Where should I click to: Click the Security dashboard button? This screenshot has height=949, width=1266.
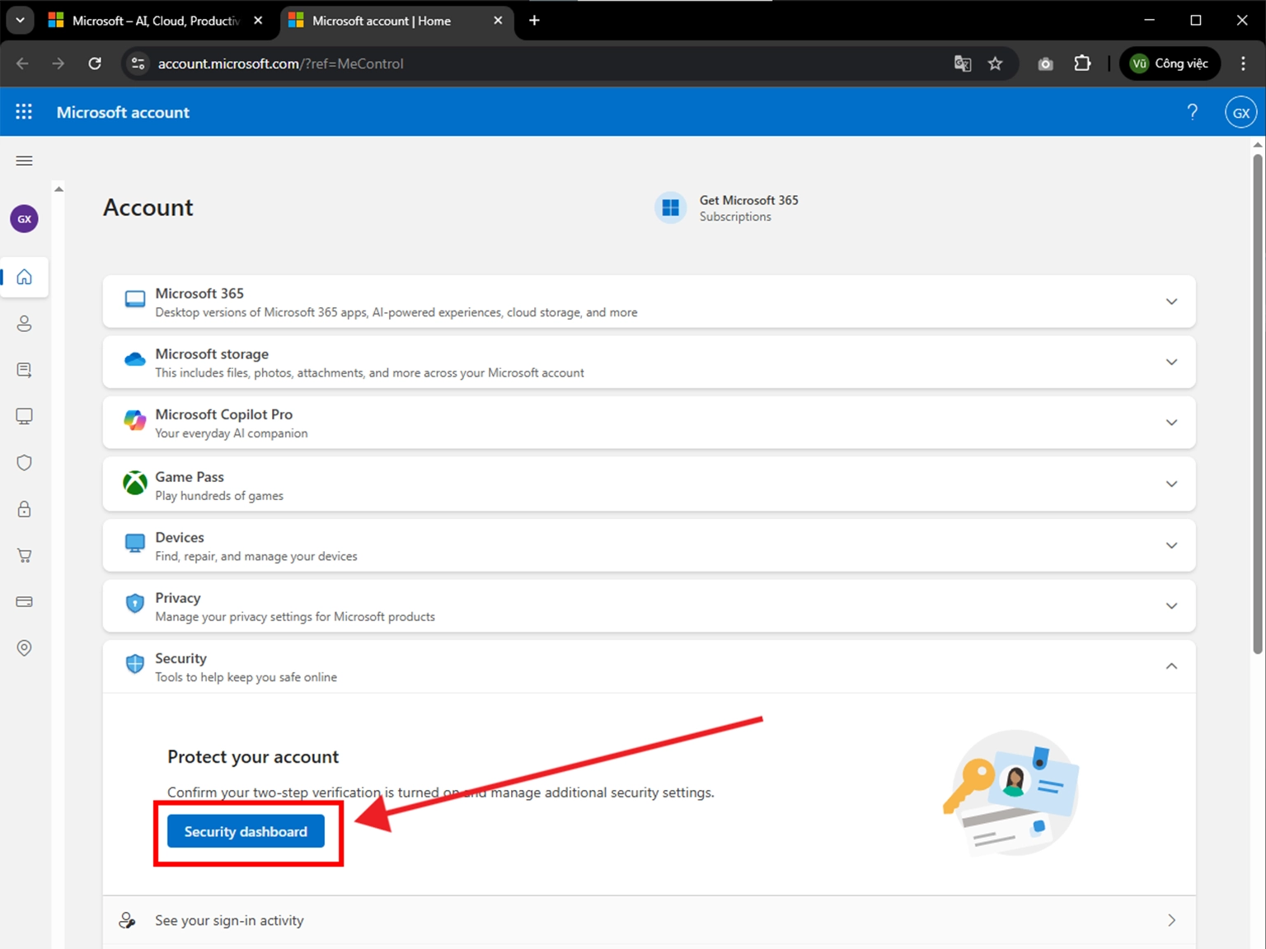[x=245, y=830]
